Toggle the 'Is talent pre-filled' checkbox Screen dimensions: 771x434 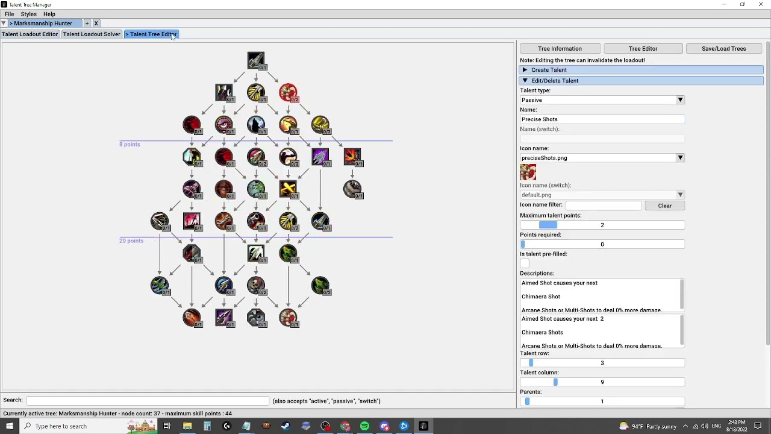tap(525, 263)
